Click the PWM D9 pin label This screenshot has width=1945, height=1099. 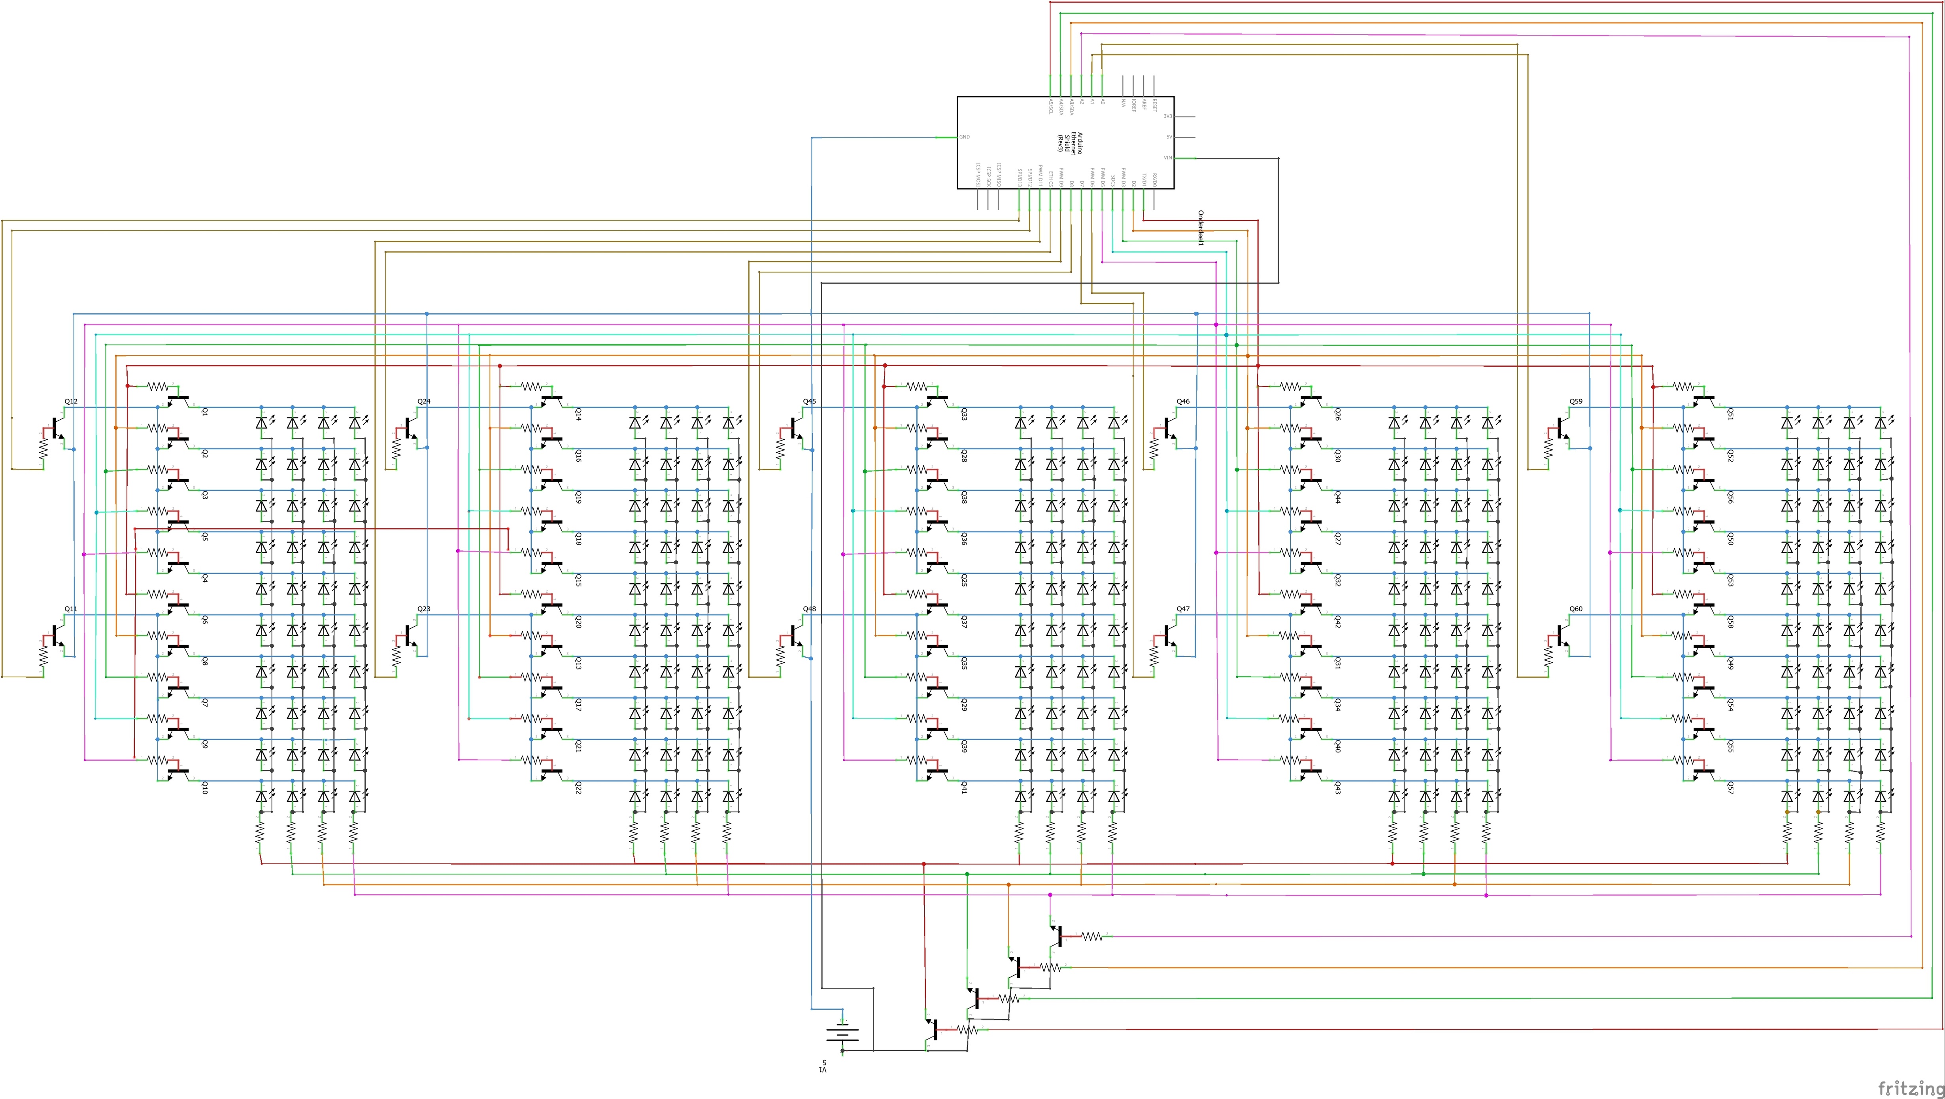pyautogui.click(x=1061, y=177)
